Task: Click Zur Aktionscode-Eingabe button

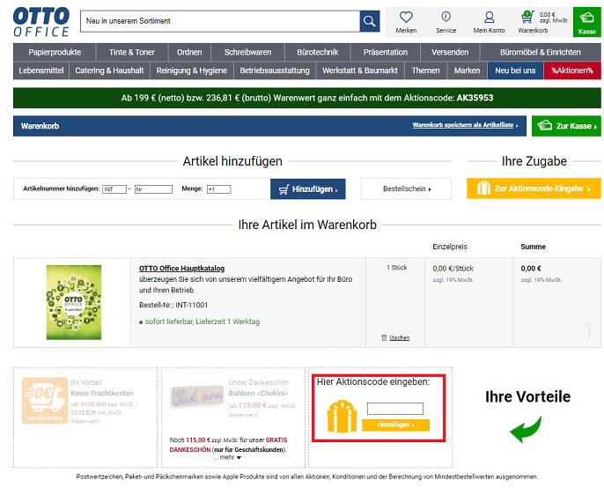Action: [x=534, y=189]
